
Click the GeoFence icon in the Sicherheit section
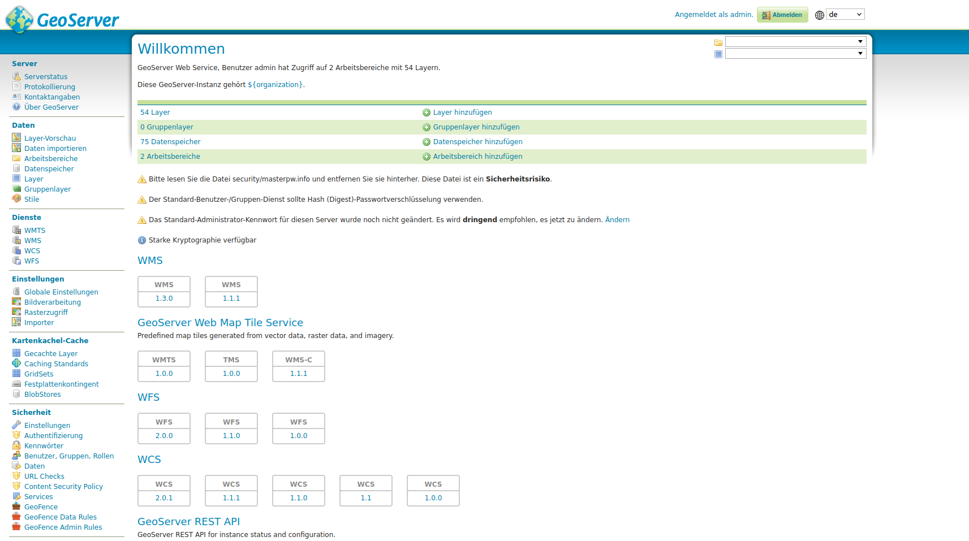click(16, 507)
